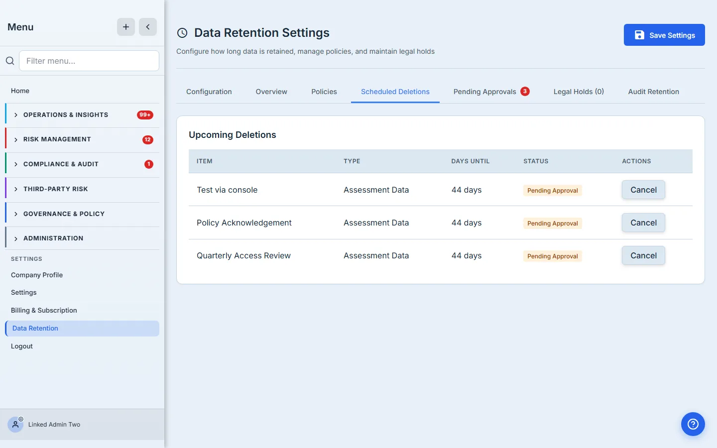The width and height of the screenshot is (717, 448).
Task: Click 44 days in Quarterly Access Review row
Action: coord(467,255)
